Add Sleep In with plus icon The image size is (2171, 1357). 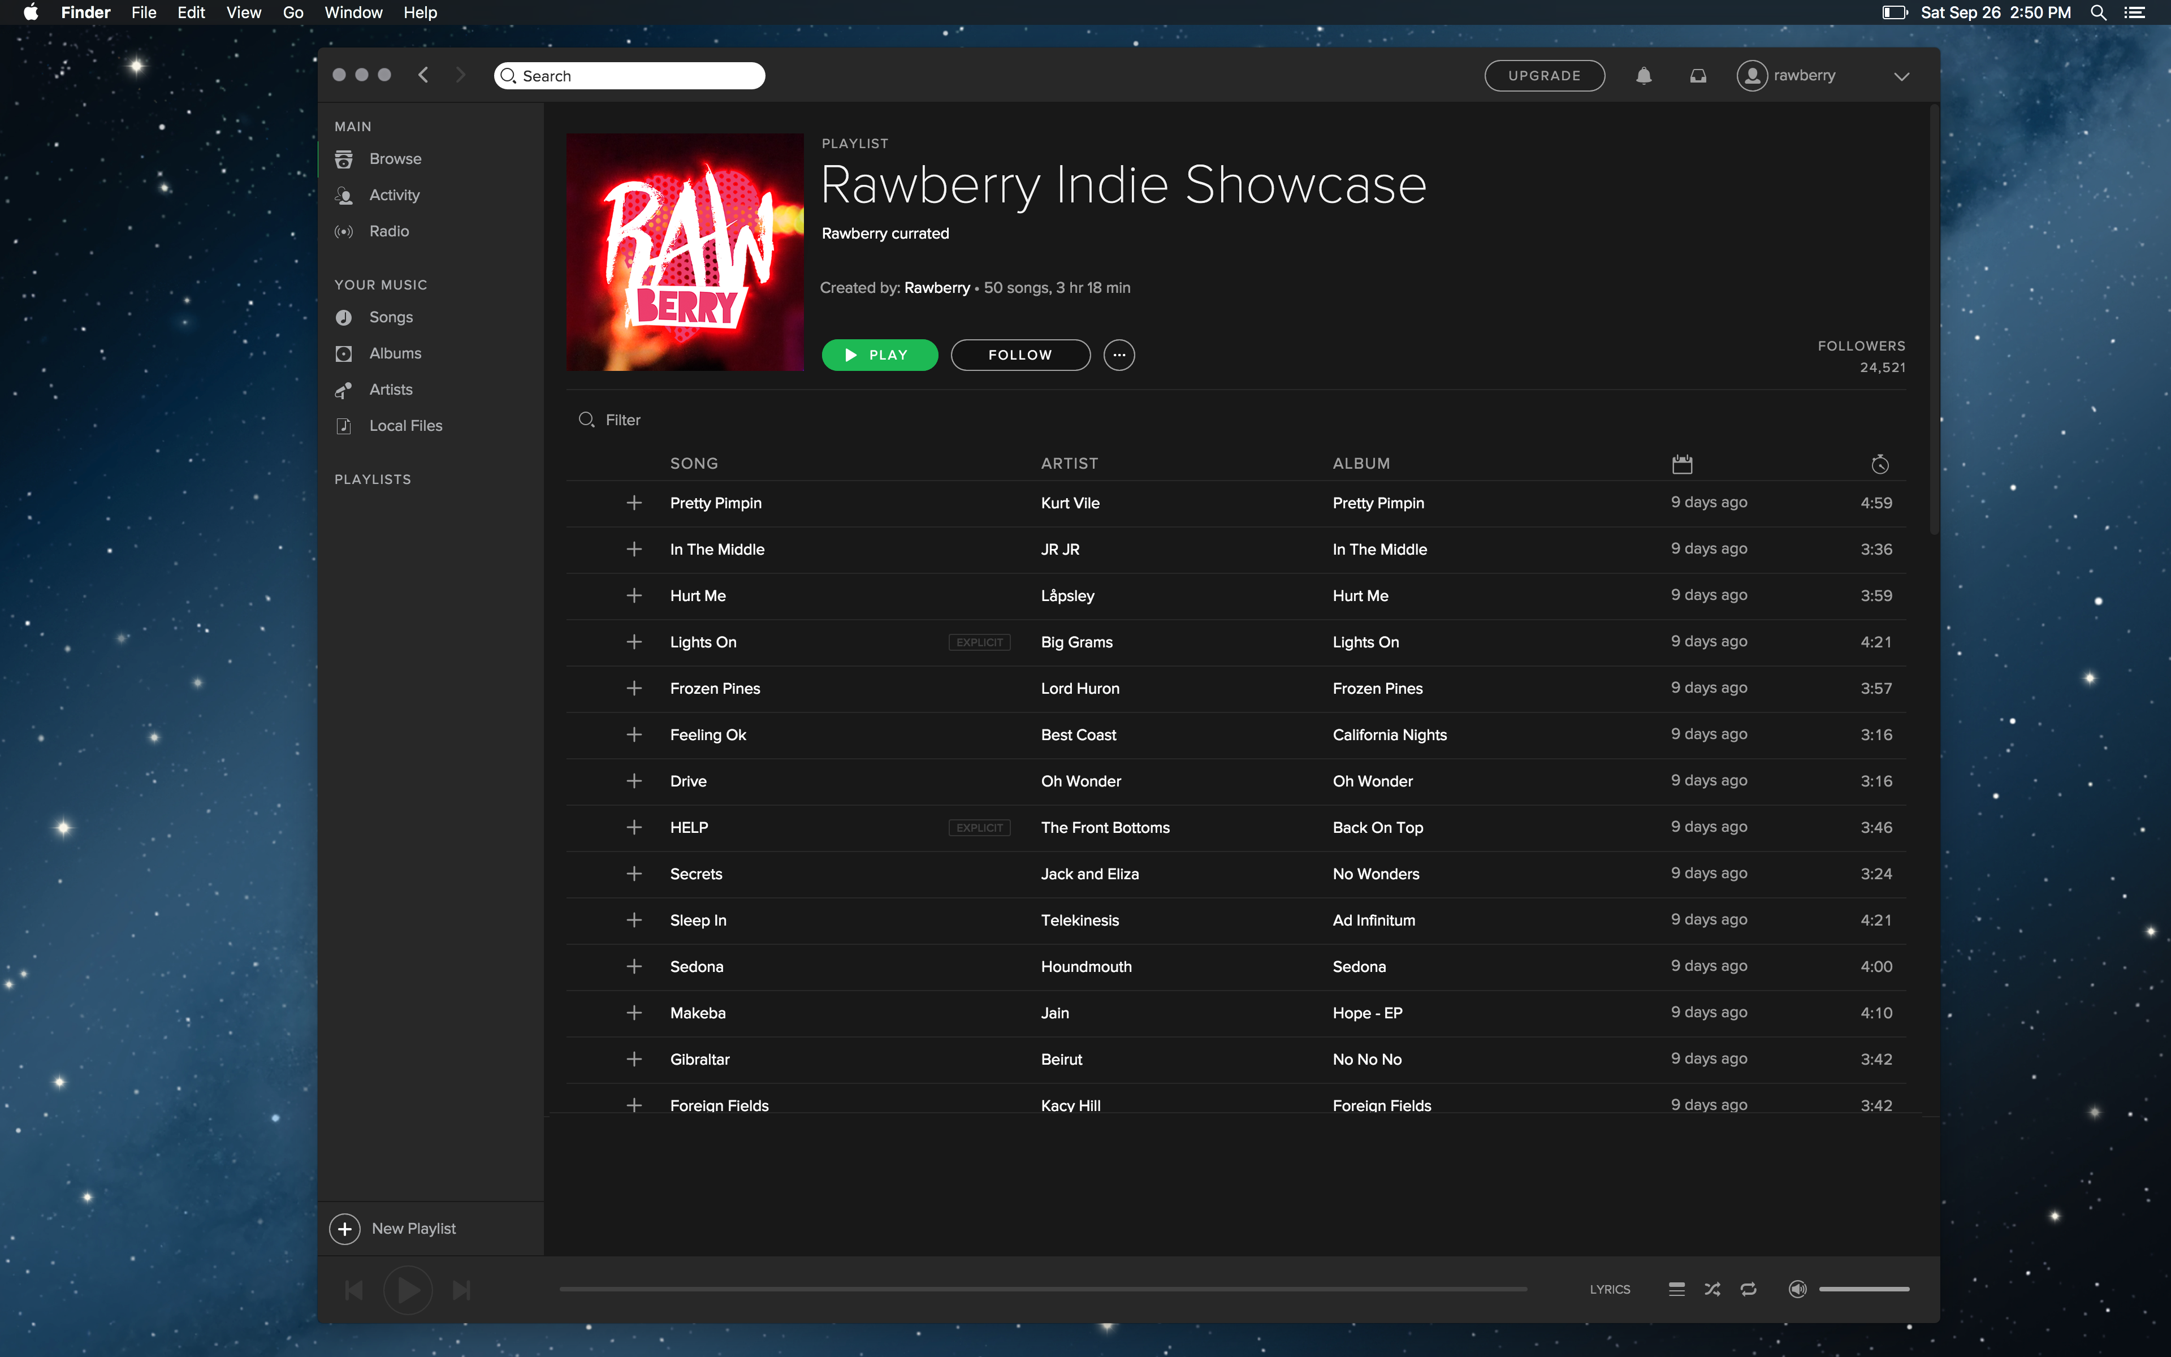pos(634,920)
